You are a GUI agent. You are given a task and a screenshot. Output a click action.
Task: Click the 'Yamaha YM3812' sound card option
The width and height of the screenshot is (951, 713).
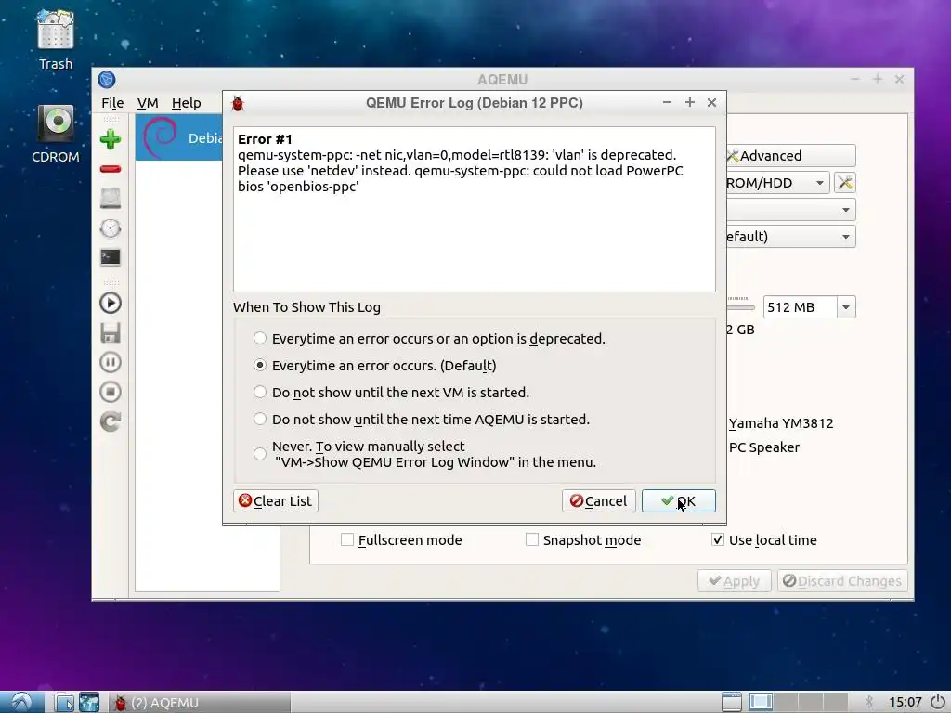click(x=780, y=423)
